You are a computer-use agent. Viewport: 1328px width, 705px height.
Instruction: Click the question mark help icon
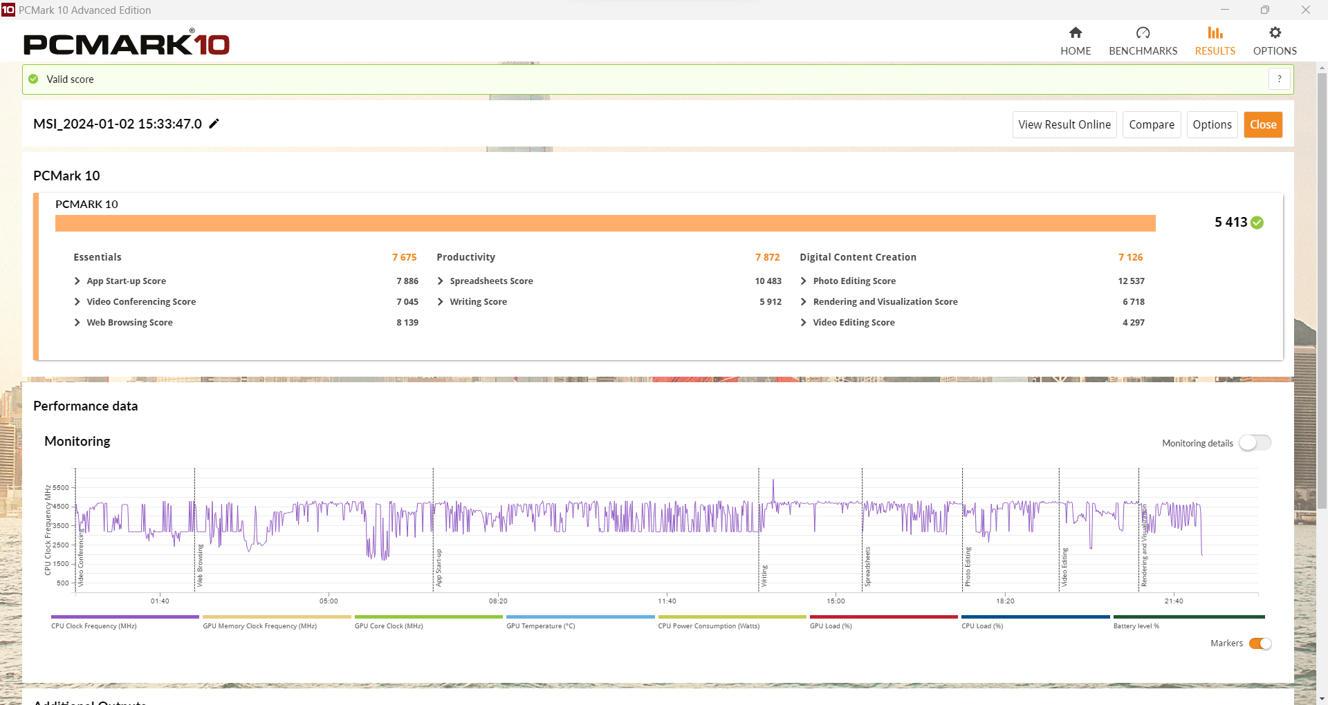click(1279, 79)
